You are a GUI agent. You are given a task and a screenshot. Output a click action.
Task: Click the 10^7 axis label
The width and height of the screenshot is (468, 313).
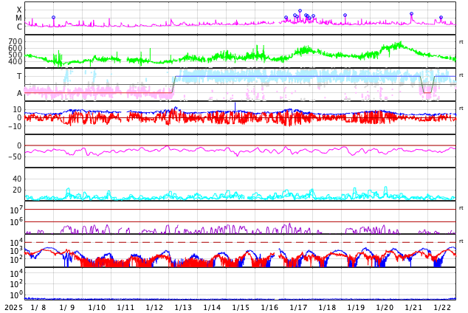16,210
